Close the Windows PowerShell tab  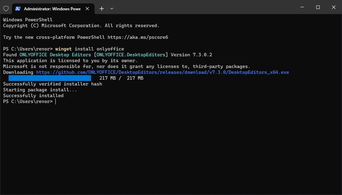(87, 9)
